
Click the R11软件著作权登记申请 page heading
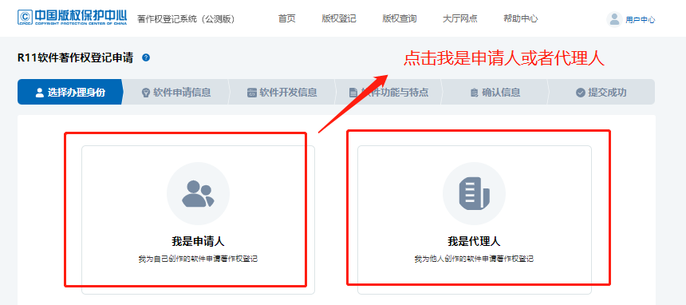pos(75,57)
